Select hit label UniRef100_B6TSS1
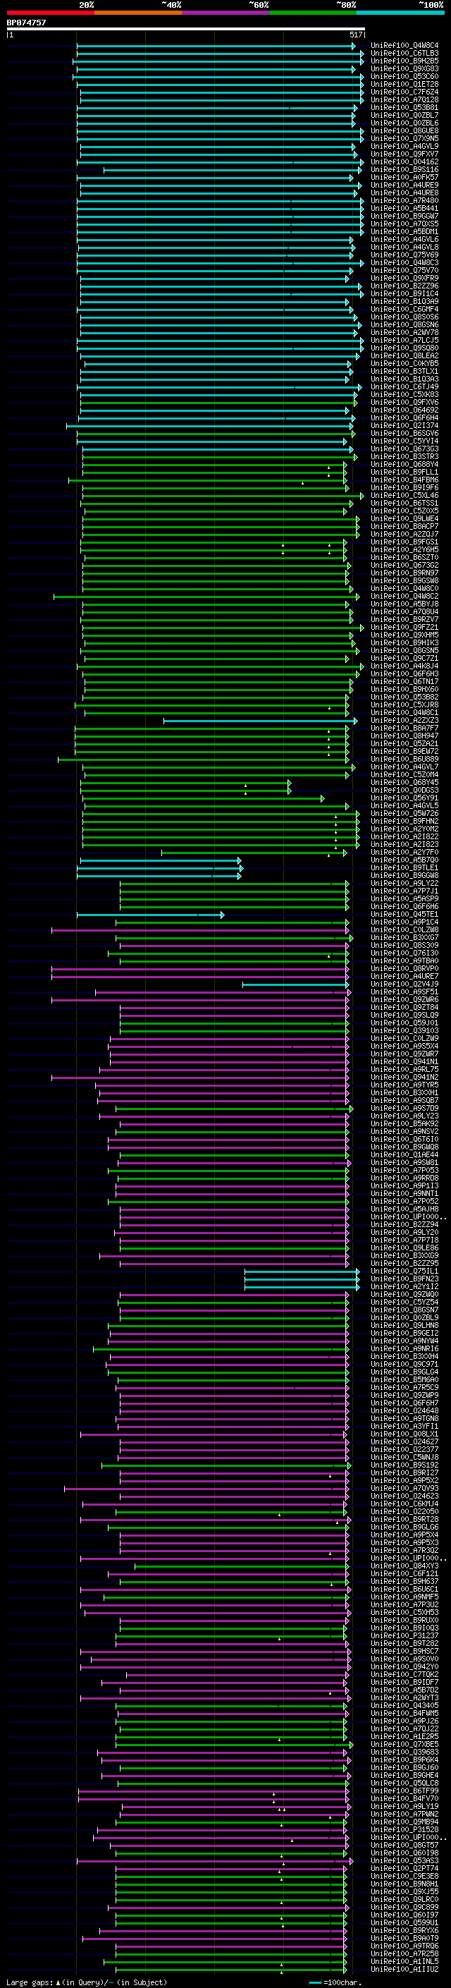 pyautogui.click(x=404, y=504)
